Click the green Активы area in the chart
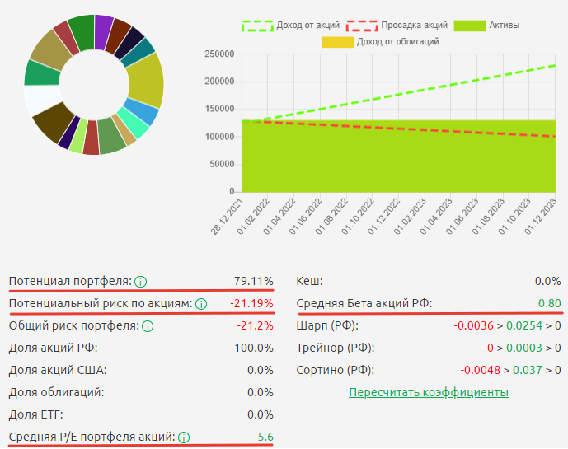568x449 pixels. click(396, 165)
